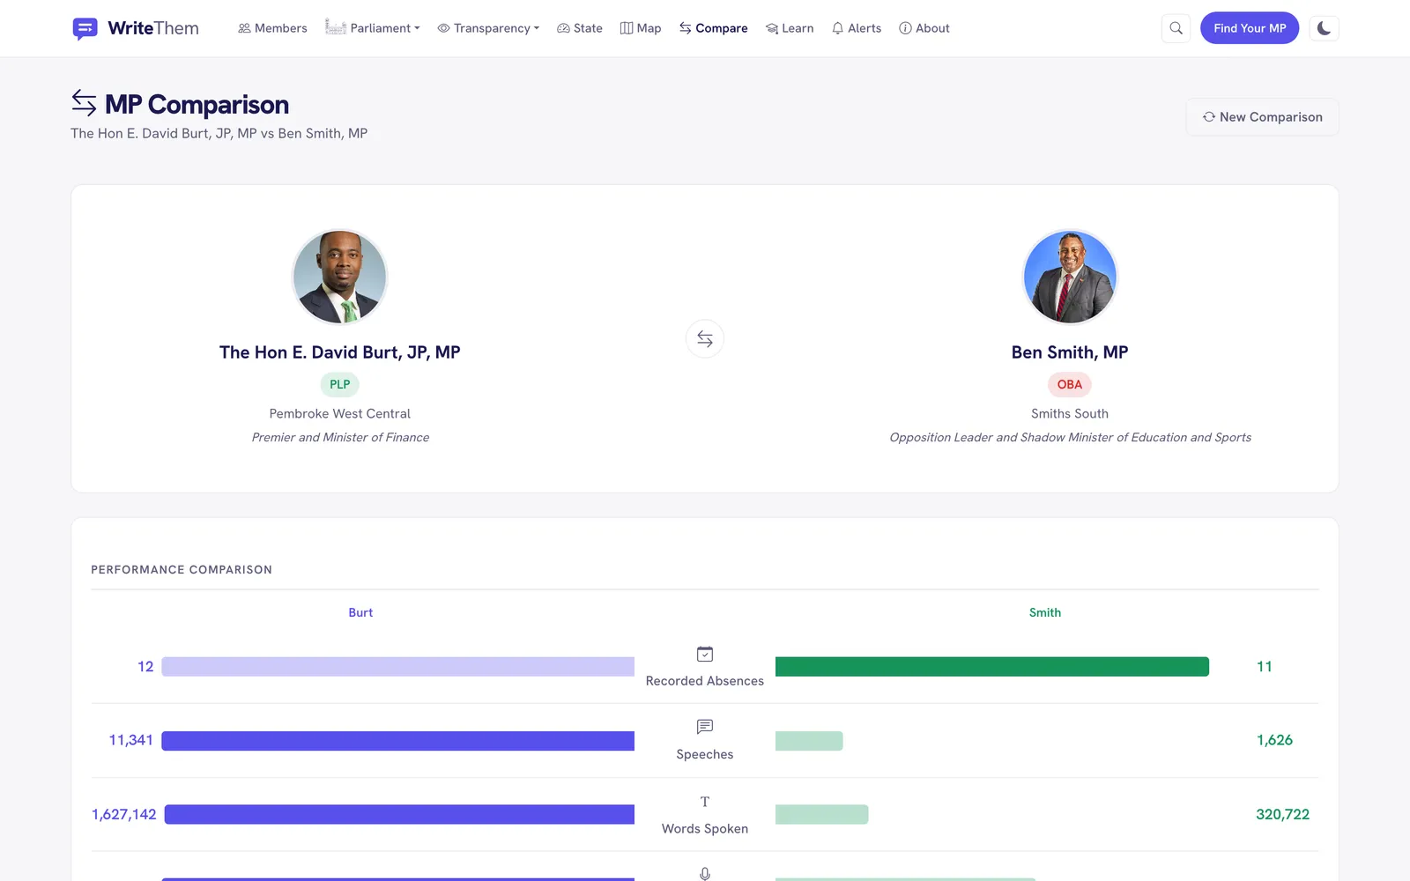Click Burt's Recorded Absences bar
The image size is (1410, 881).
click(x=397, y=667)
